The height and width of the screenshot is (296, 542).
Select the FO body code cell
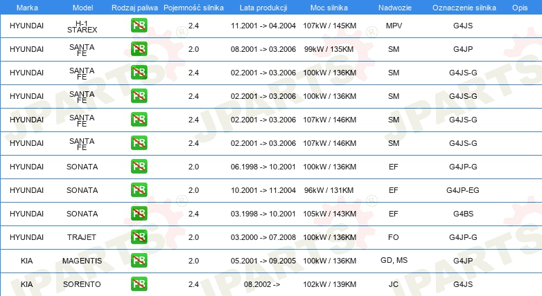394,237
